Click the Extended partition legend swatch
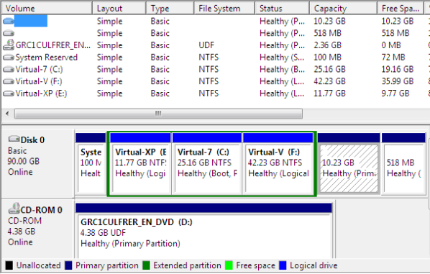The width and height of the screenshot is (430, 274). click(x=147, y=265)
